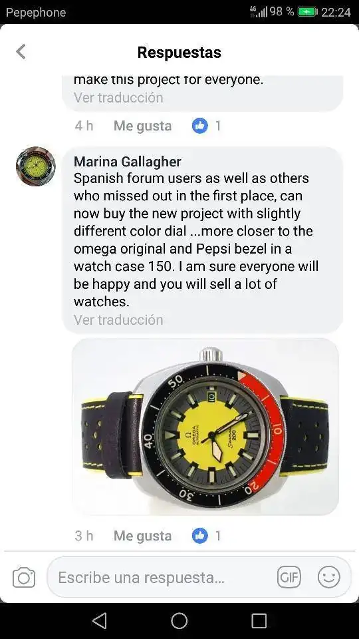
Task: Go back using the top-left arrow
Action: 21,52
